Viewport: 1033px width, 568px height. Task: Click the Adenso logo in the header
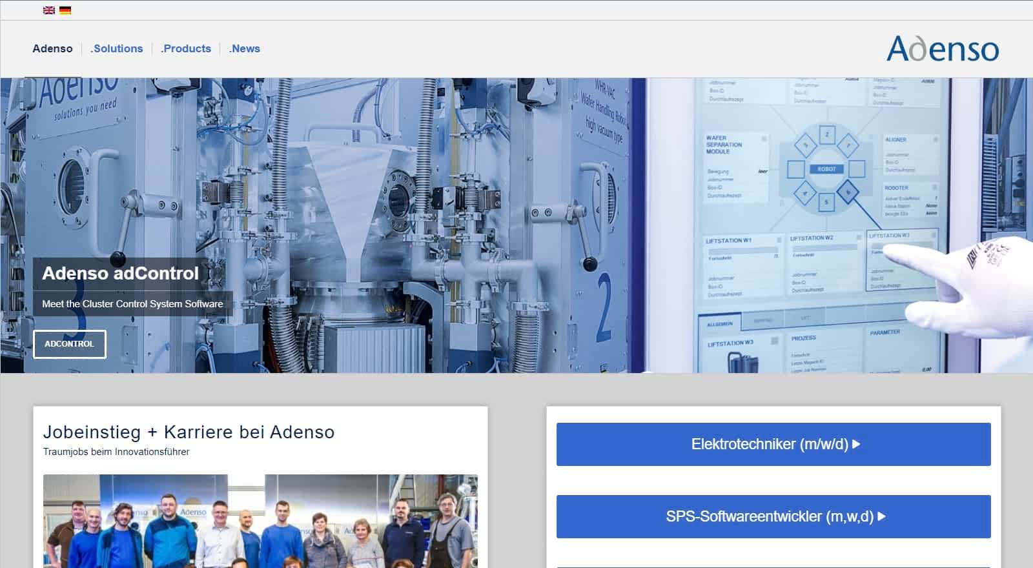click(943, 49)
